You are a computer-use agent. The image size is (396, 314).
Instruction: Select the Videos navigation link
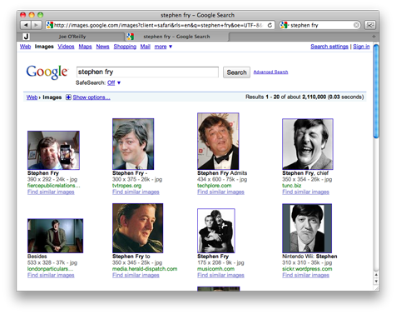[x=66, y=47]
